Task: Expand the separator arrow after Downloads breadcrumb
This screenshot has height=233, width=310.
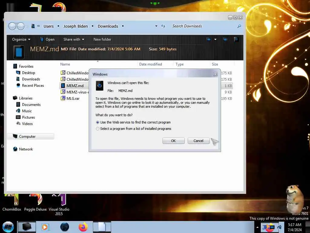Action: point(123,26)
